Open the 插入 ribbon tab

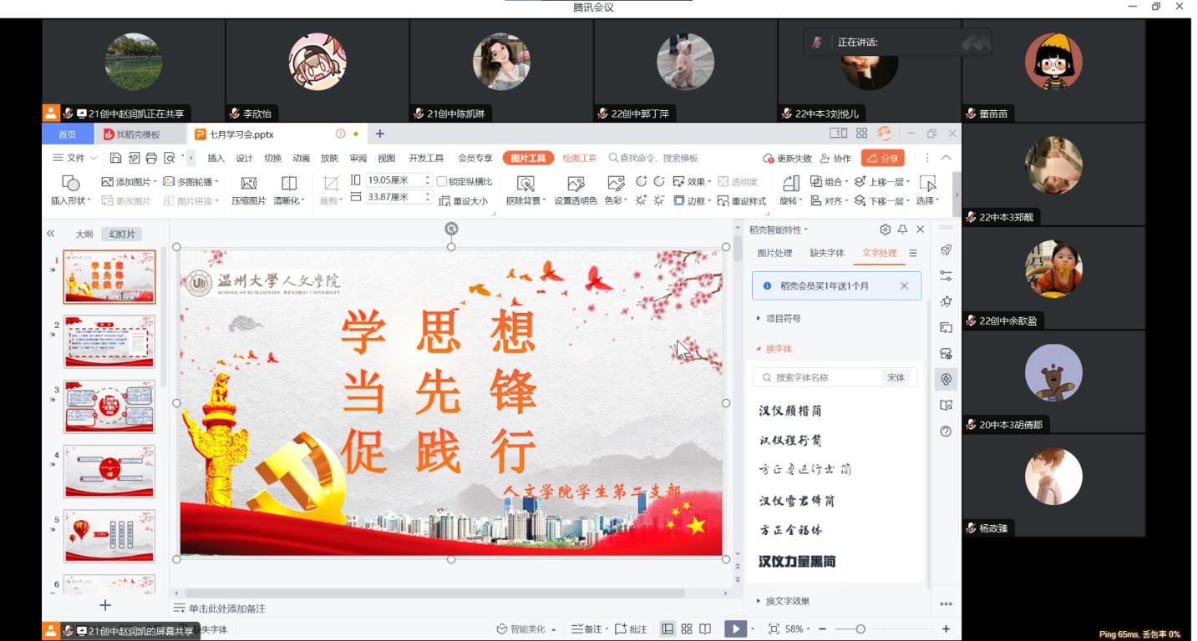216,158
